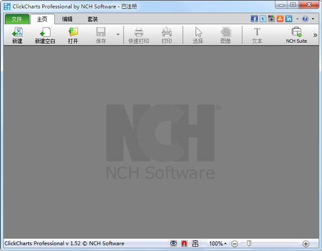Screen dimensions: 322x251
Task: Toggle the eye visibility icon in status bar
Action: coord(173,243)
